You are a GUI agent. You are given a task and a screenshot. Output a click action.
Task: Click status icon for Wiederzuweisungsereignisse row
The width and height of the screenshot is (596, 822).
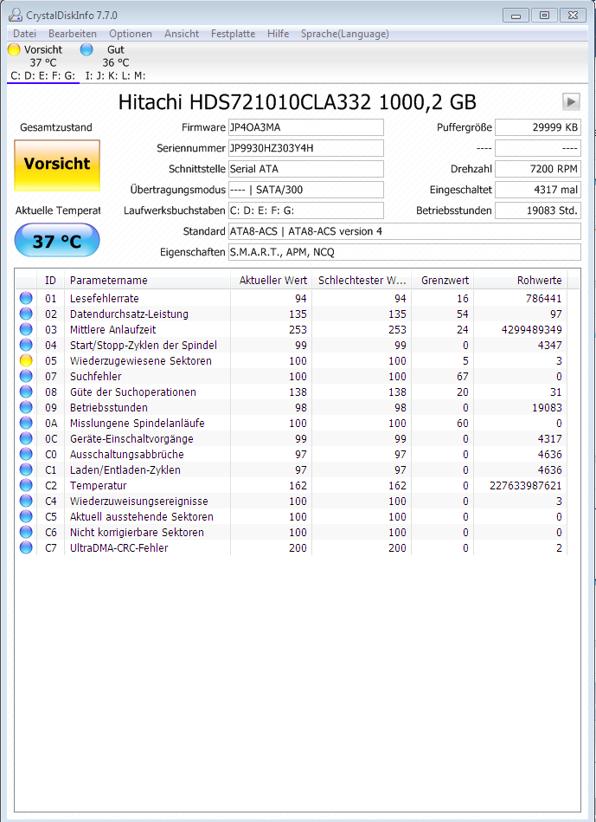tap(26, 502)
